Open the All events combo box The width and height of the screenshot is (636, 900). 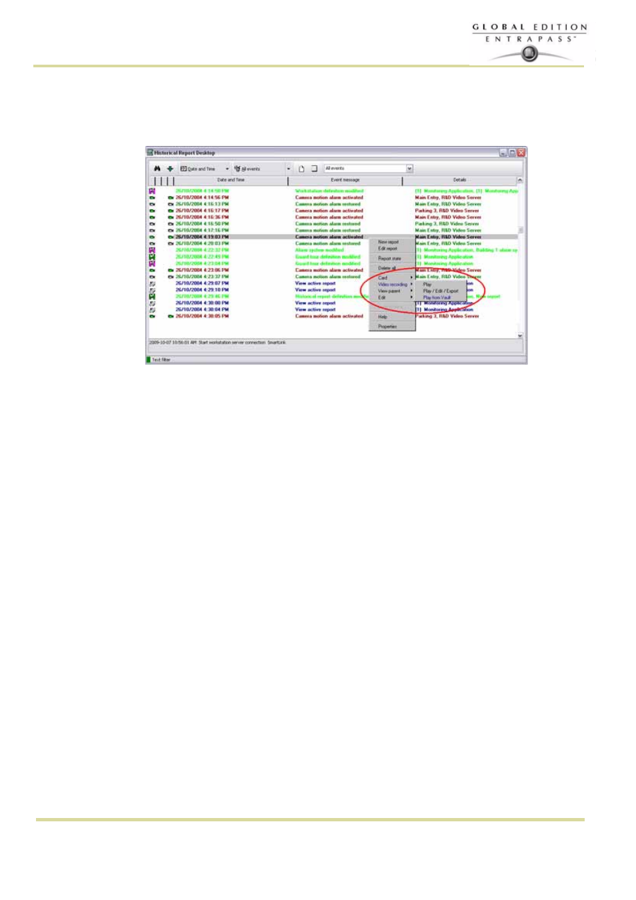[x=369, y=169]
